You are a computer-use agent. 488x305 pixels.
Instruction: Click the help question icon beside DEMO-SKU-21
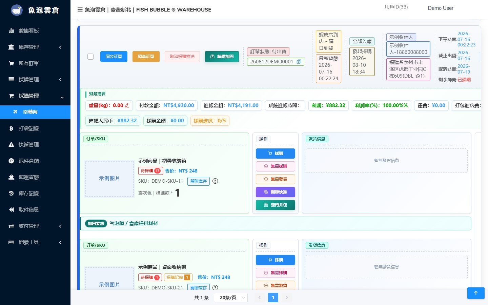(x=215, y=288)
